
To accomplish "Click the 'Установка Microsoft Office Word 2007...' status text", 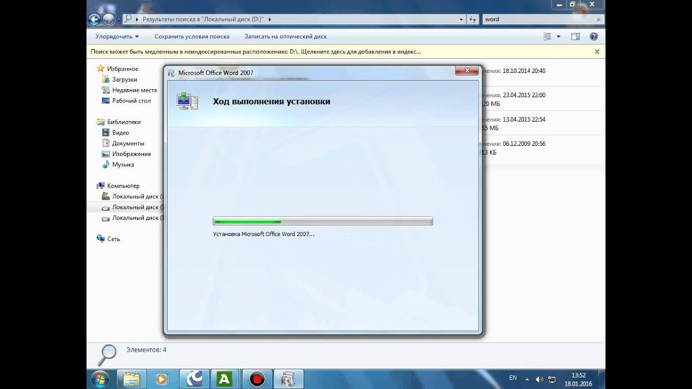I will point(264,234).
